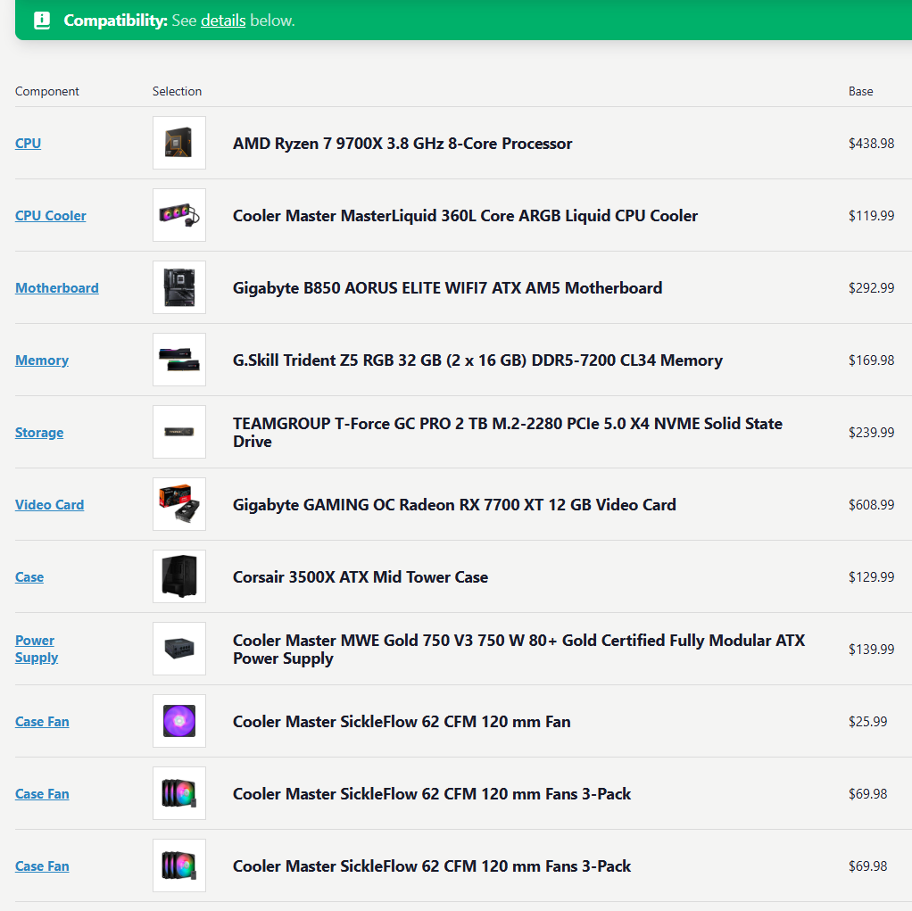Open the TEAMGROUP T-Force SSD thumbnail

[179, 432]
